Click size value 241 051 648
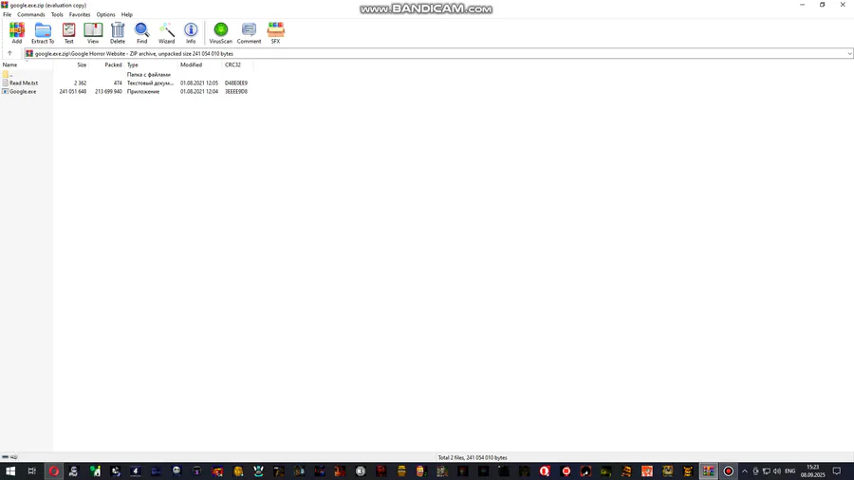The width and height of the screenshot is (854, 480). (x=73, y=92)
